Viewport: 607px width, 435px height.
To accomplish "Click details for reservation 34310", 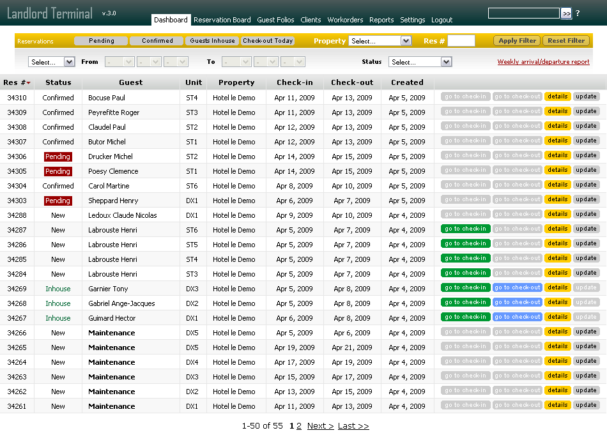I will pyautogui.click(x=557, y=96).
